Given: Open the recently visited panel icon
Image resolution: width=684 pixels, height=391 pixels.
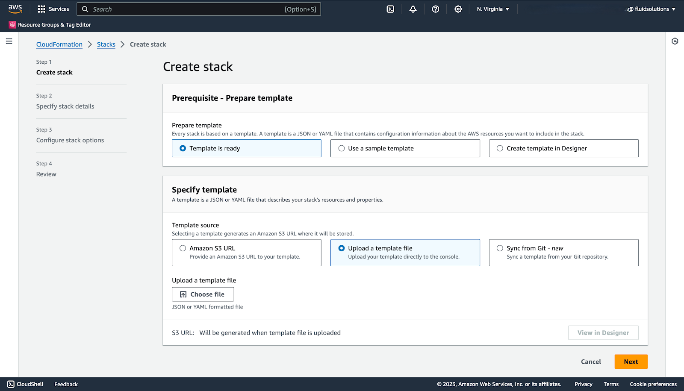Looking at the screenshot, I should 675,41.
